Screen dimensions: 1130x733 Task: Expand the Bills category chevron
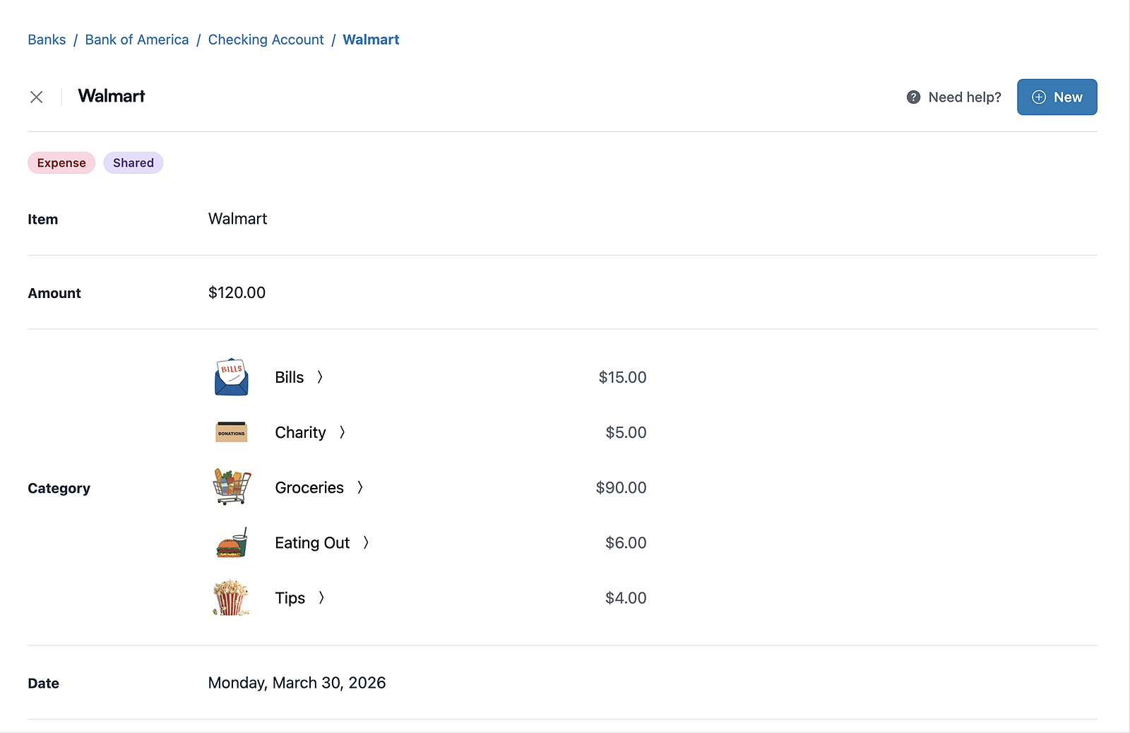[x=319, y=377]
